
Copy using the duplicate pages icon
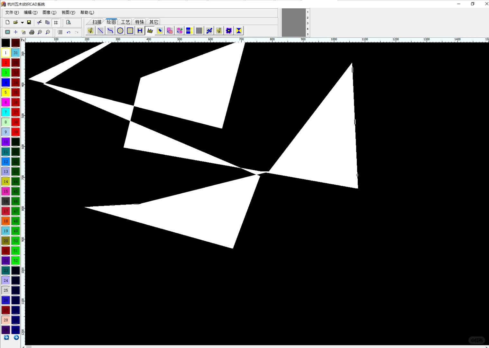pyautogui.click(x=47, y=22)
